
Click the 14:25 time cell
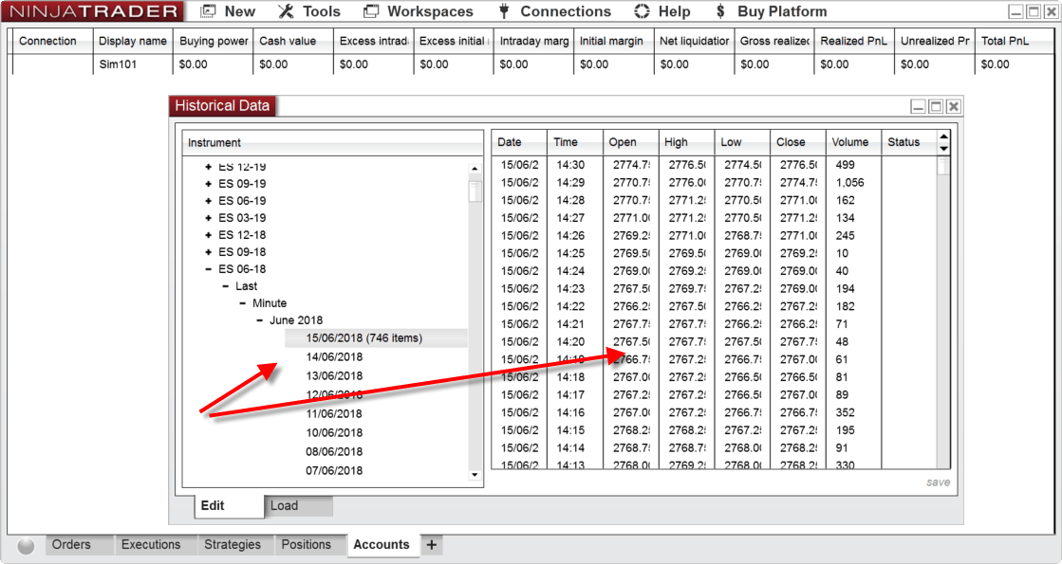[570, 254]
